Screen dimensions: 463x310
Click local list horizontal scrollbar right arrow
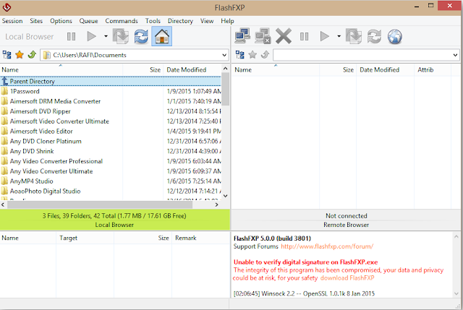click(216, 204)
